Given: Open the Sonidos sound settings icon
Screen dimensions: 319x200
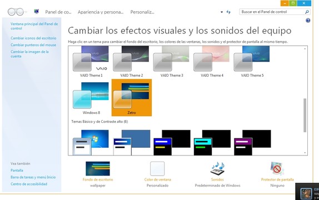Looking at the screenshot, I should click(x=217, y=168).
